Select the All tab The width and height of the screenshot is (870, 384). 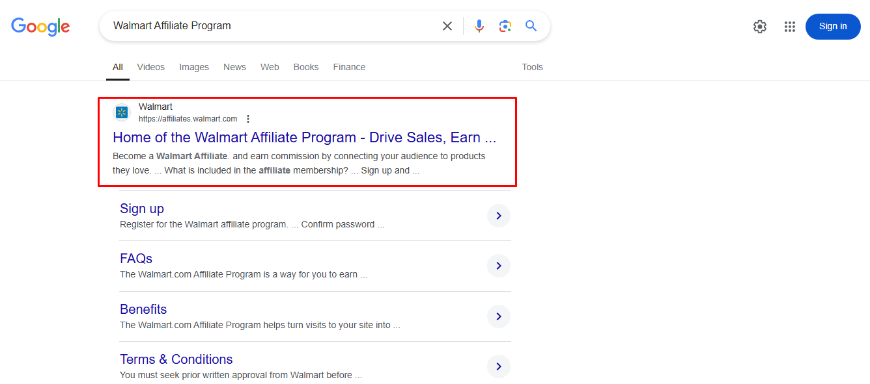tap(118, 67)
